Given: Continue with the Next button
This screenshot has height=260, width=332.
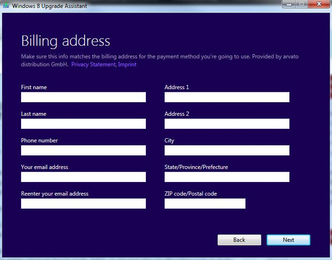Looking at the screenshot, I should [289, 240].
